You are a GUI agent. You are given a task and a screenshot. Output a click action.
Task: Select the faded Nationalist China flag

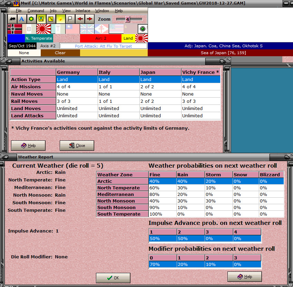click(x=73, y=29)
